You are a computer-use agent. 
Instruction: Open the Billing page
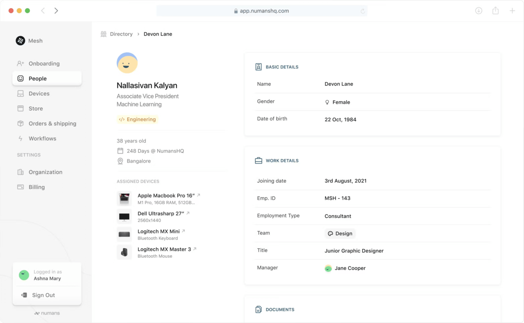[x=37, y=187]
